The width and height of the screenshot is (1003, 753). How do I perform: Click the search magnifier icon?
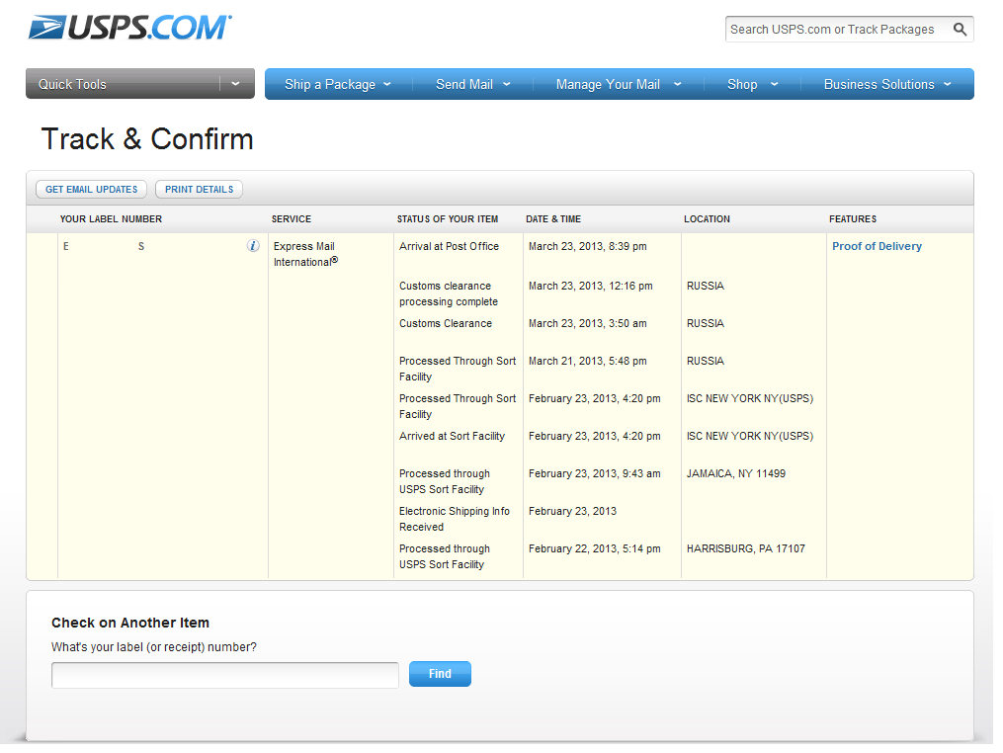tap(960, 30)
